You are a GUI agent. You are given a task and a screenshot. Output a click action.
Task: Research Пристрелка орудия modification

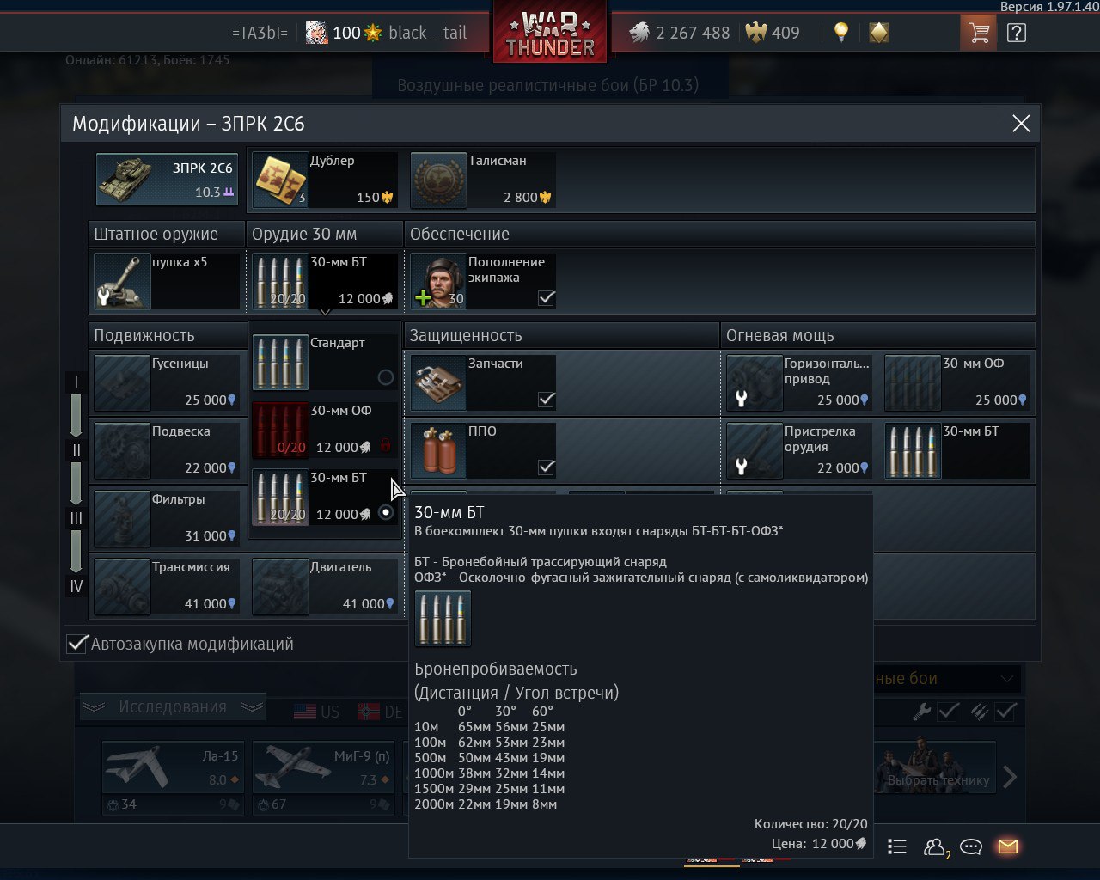pos(799,450)
